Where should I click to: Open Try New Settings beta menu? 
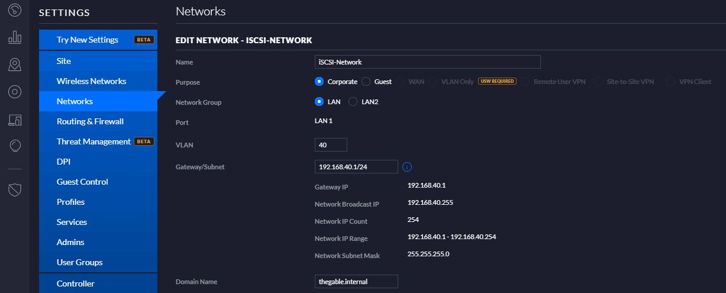coord(98,40)
